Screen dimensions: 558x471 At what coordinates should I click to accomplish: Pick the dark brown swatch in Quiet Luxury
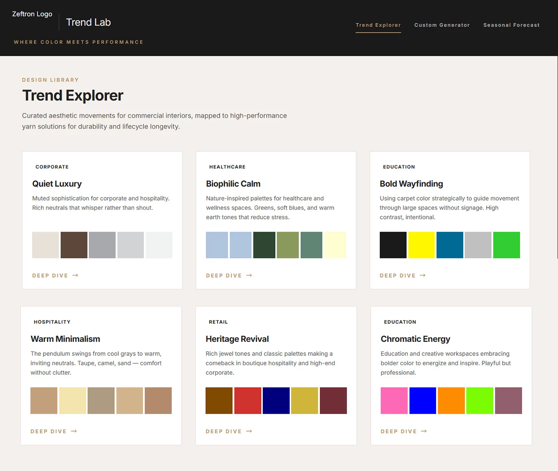pos(74,245)
